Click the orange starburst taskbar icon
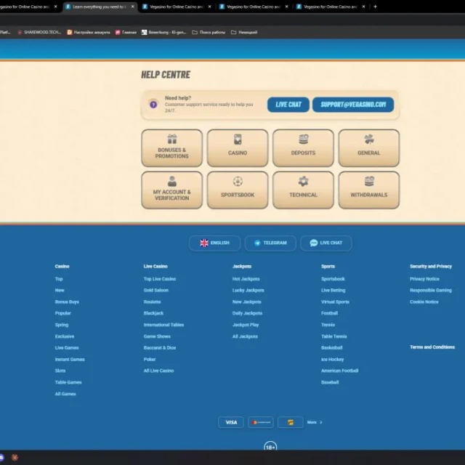Viewport: 465px width, 465px height. click(x=15, y=457)
